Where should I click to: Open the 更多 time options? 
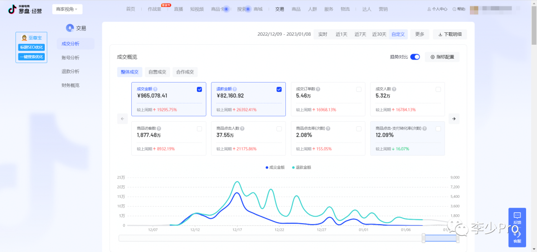pyautogui.click(x=420, y=34)
